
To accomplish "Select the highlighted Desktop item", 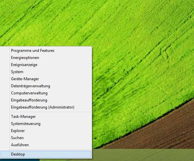I will pos(46,154).
